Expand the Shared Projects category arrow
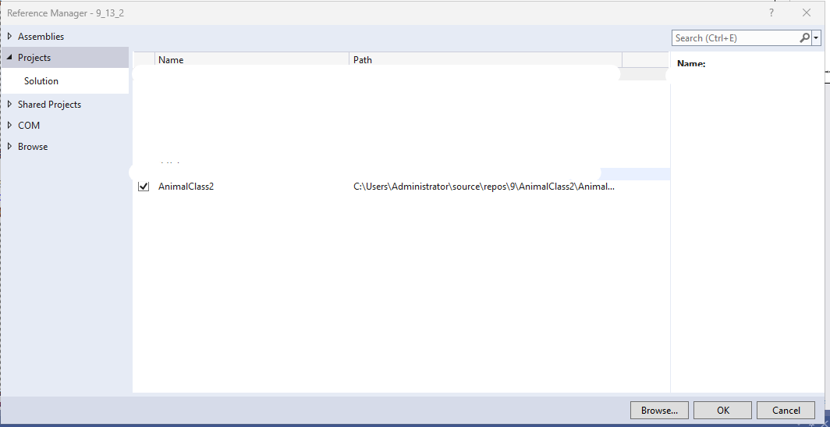Screen dimensions: 830x427 [9, 105]
